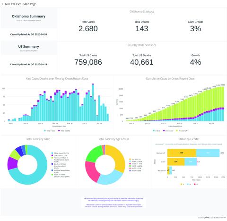This screenshot has height=221, width=227.
Task: Click the blue male segment of Active bar
Action: click(x=191, y=161)
